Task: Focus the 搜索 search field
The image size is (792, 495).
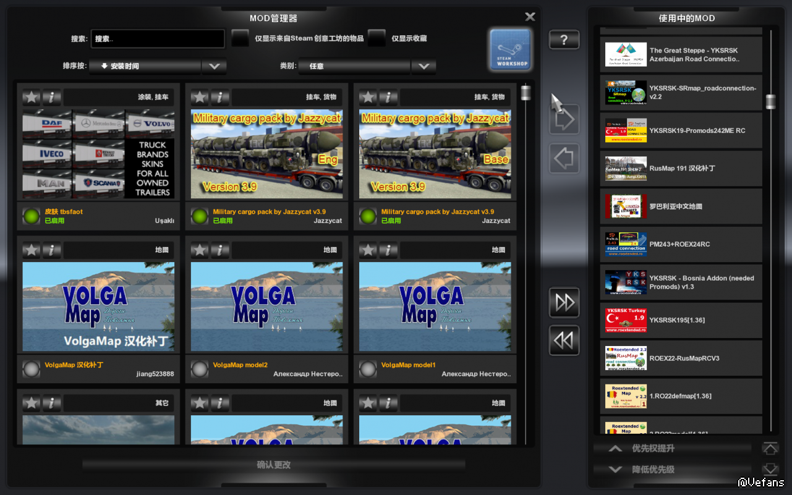Action: pos(158,38)
